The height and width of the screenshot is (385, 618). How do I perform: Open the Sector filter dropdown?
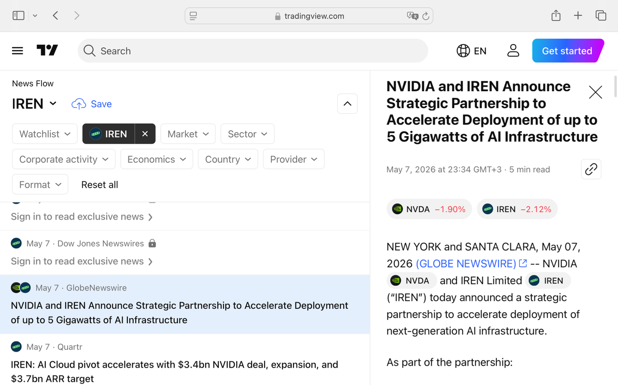[x=247, y=134]
